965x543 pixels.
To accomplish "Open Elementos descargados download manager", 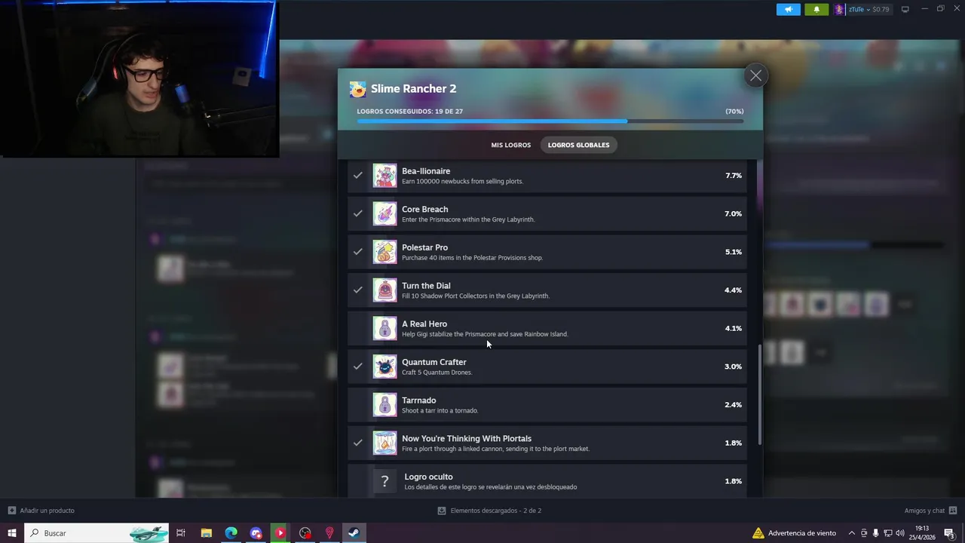I will [489, 511].
